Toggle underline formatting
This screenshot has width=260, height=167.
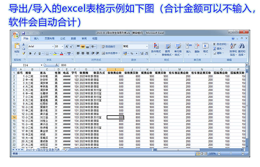pos(39,54)
